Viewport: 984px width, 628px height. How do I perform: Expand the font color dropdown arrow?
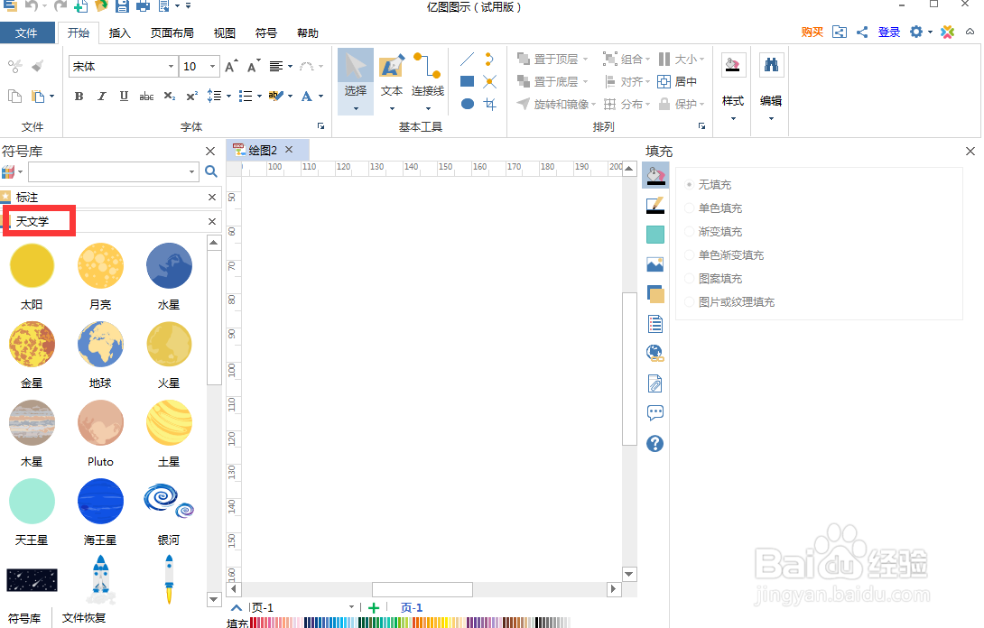(320, 96)
